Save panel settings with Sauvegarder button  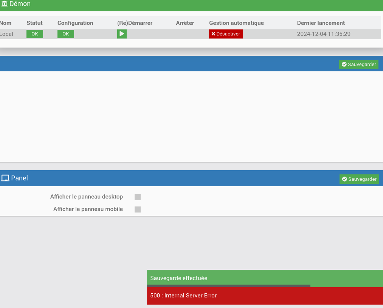tap(359, 179)
